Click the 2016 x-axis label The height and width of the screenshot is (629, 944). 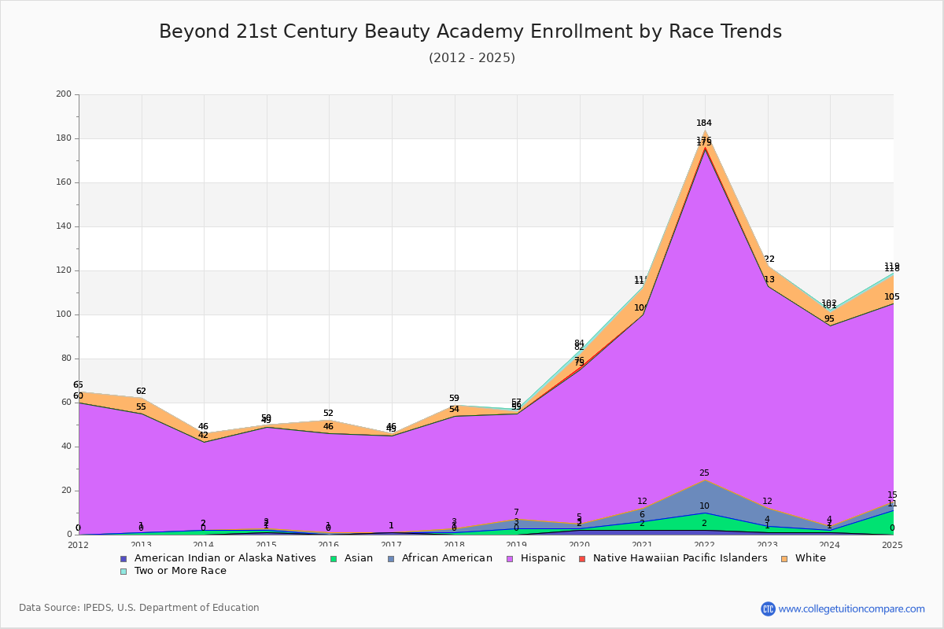click(x=330, y=544)
